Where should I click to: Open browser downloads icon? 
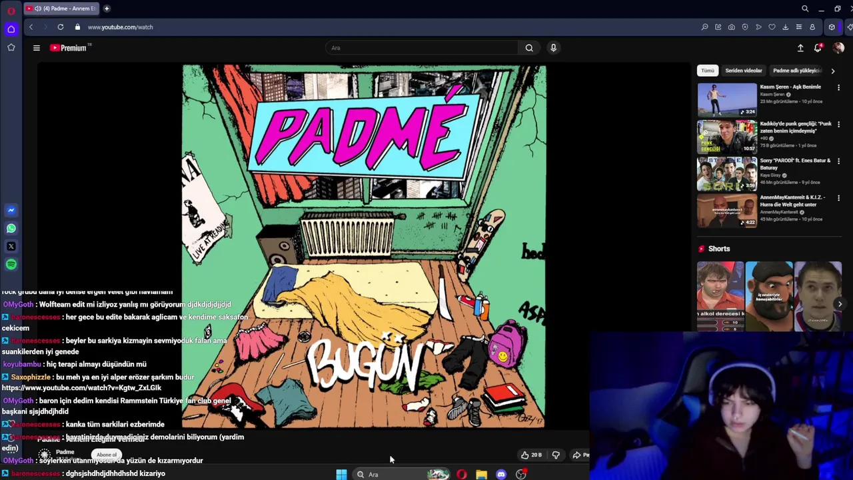(x=785, y=27)
